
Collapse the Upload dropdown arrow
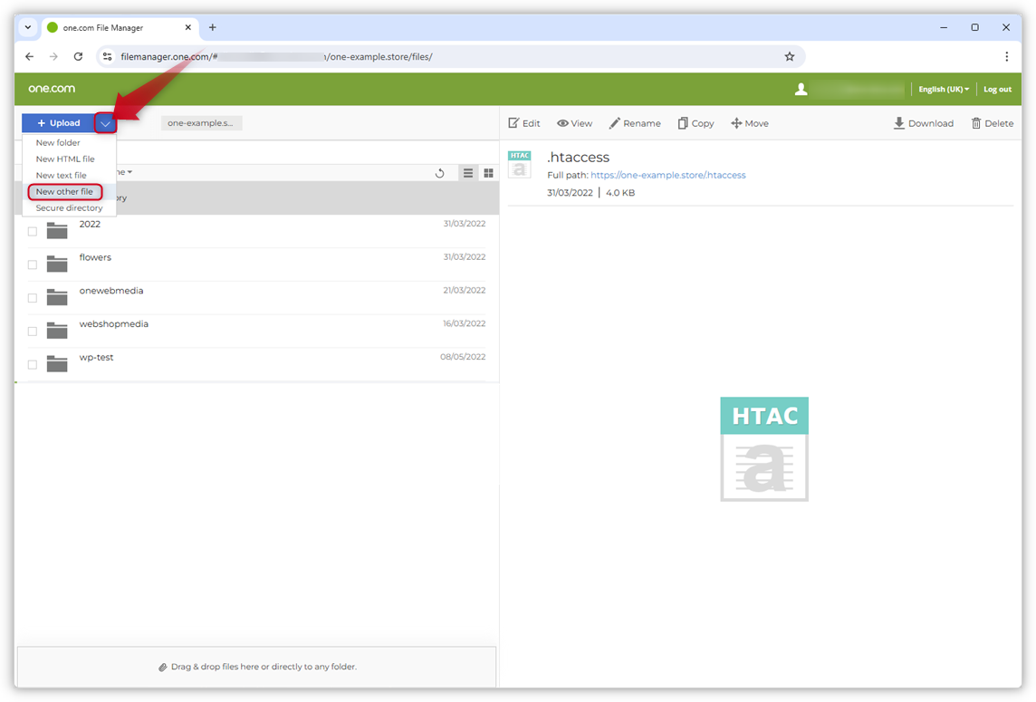[106, 123]
